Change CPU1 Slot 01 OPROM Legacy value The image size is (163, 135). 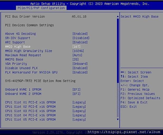click(x=79, y=102)
